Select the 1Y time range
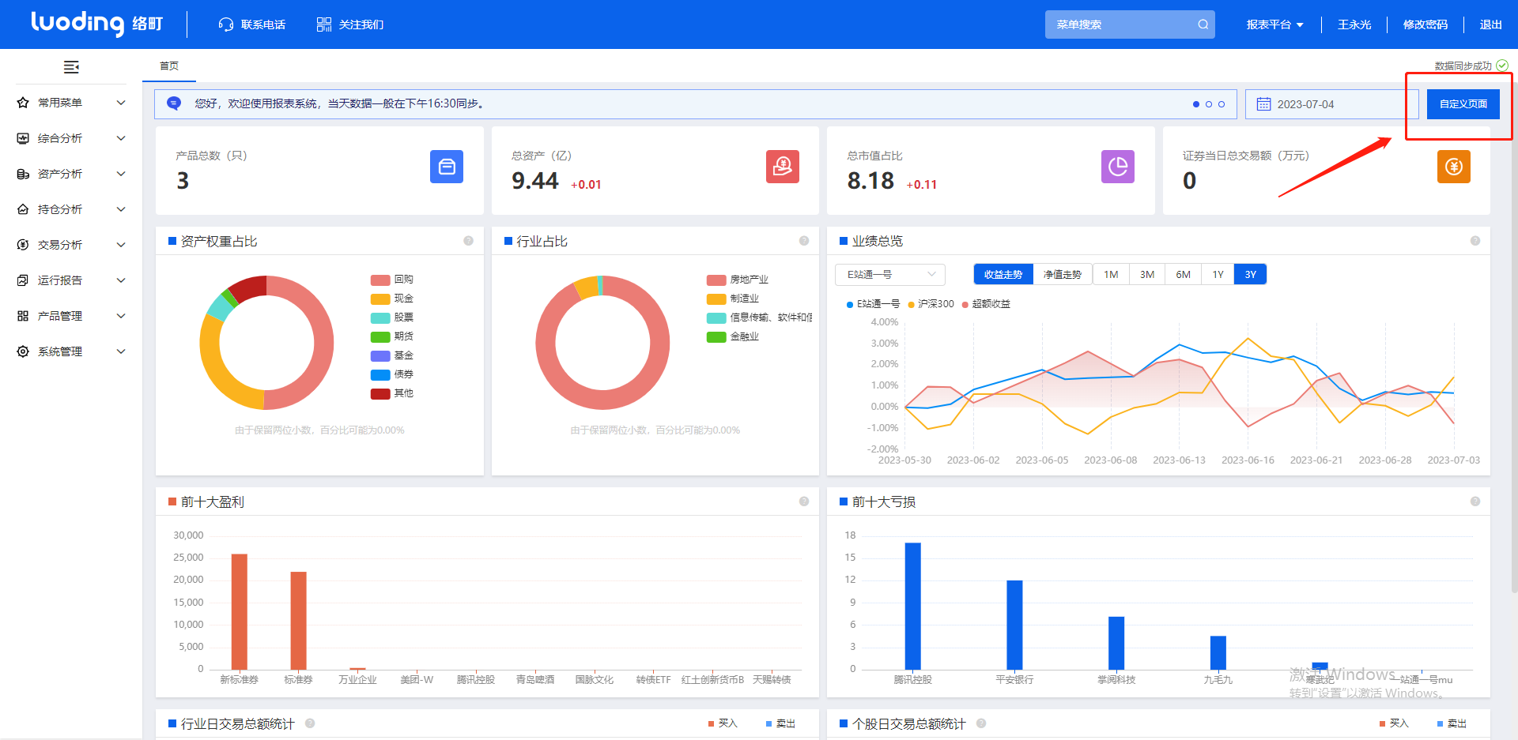 coord(1218,275)
